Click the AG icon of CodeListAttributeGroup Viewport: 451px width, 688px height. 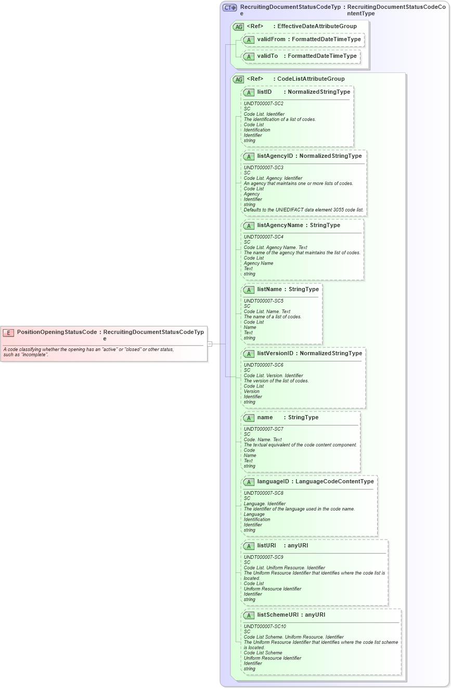click(238, 79)
